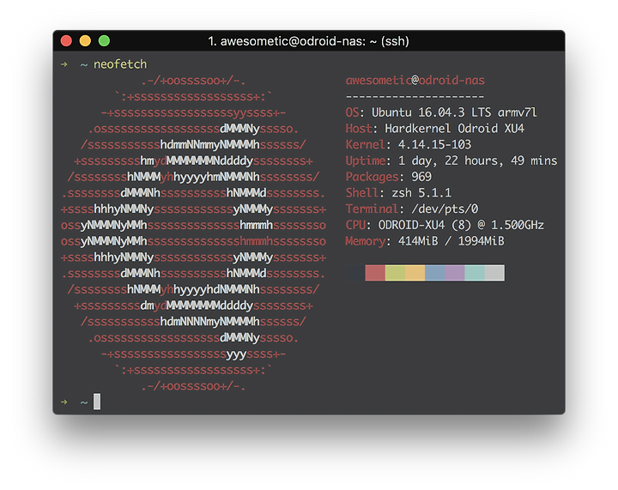Click the prompt arrow on the last line

pos(64,402)
